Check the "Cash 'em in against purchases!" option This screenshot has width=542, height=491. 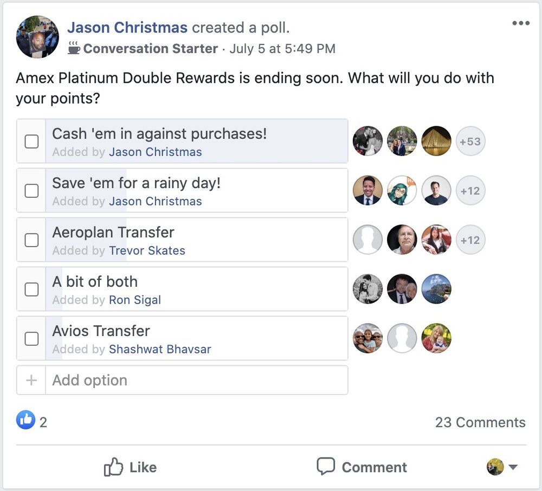[x=32, y=141]
